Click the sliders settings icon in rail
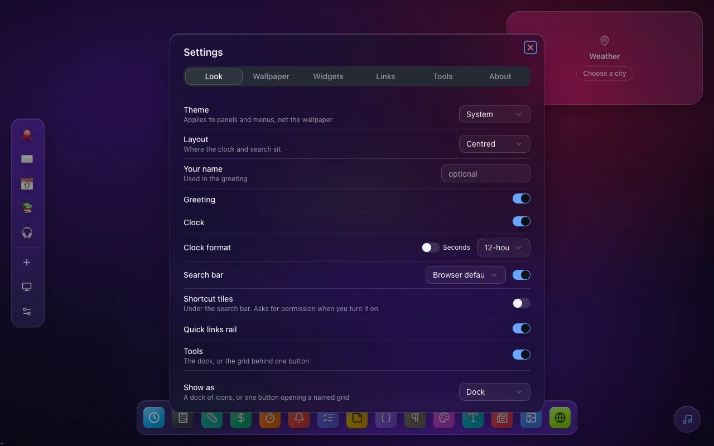This screenshot has width=714, height=446. pos(27,311)
